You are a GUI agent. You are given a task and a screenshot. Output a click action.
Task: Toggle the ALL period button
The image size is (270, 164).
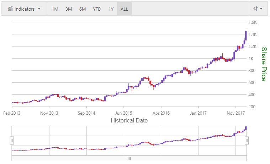[124, 9]
